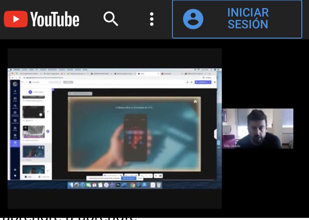Click the grid view icon below the canvas
The image size is (309, 220).
[x=161, y=176]
